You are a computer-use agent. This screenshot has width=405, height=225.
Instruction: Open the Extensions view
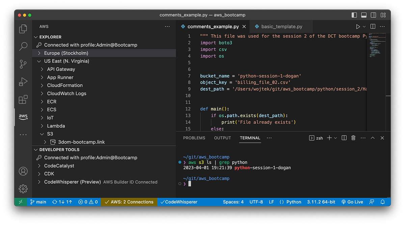click(23, 99)
